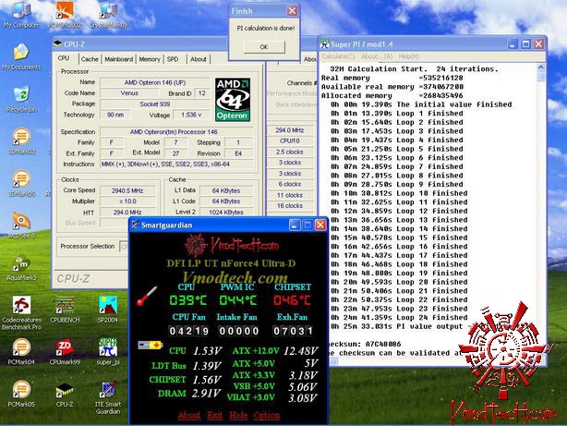Viewport: 567px width, 426px height.
Task: Maximize the Super PI window
Action: point(525,44)
